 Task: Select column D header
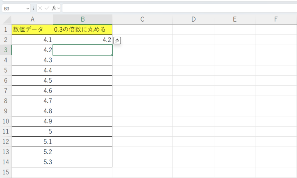pos(193,19)
